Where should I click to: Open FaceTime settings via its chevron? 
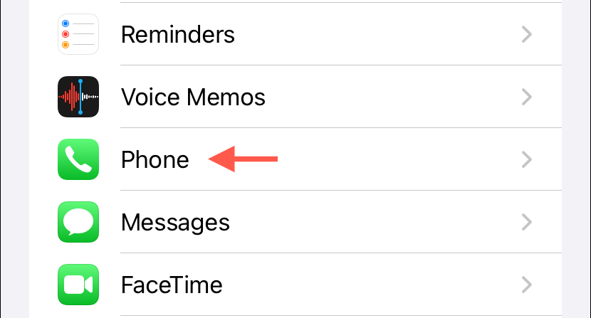point(526,285)
